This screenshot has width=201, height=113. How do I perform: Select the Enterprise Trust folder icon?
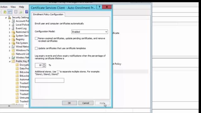click(17, 87)
